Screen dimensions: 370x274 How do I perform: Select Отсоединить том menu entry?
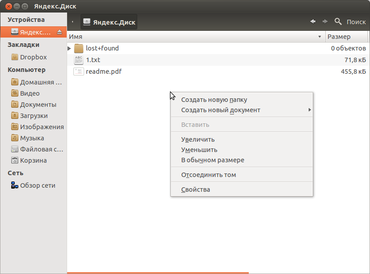coord(208,175)
